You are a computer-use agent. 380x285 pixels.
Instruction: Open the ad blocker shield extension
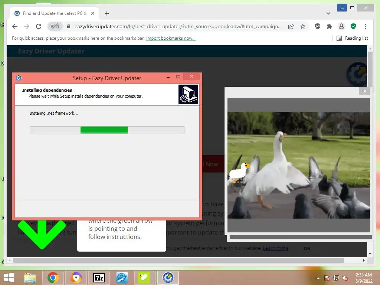[x=318, y=26]
